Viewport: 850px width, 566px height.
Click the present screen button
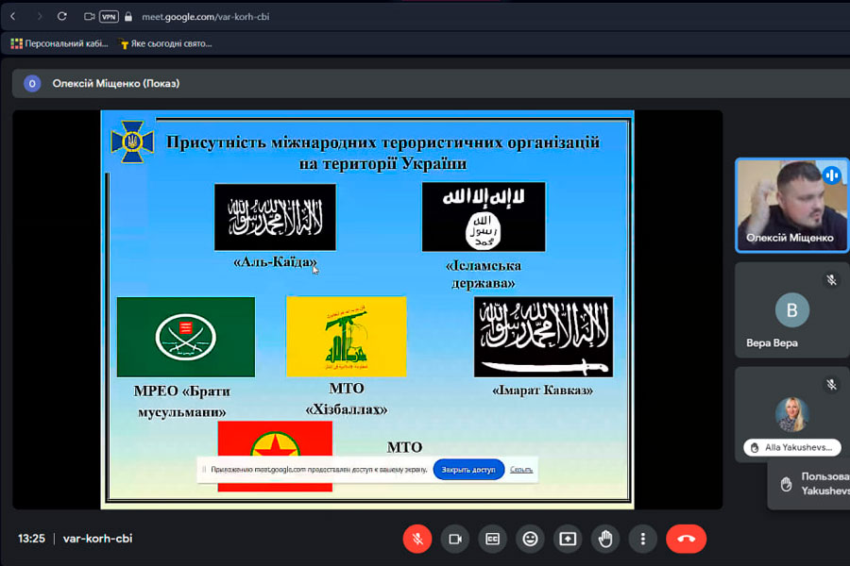[568, 539]
